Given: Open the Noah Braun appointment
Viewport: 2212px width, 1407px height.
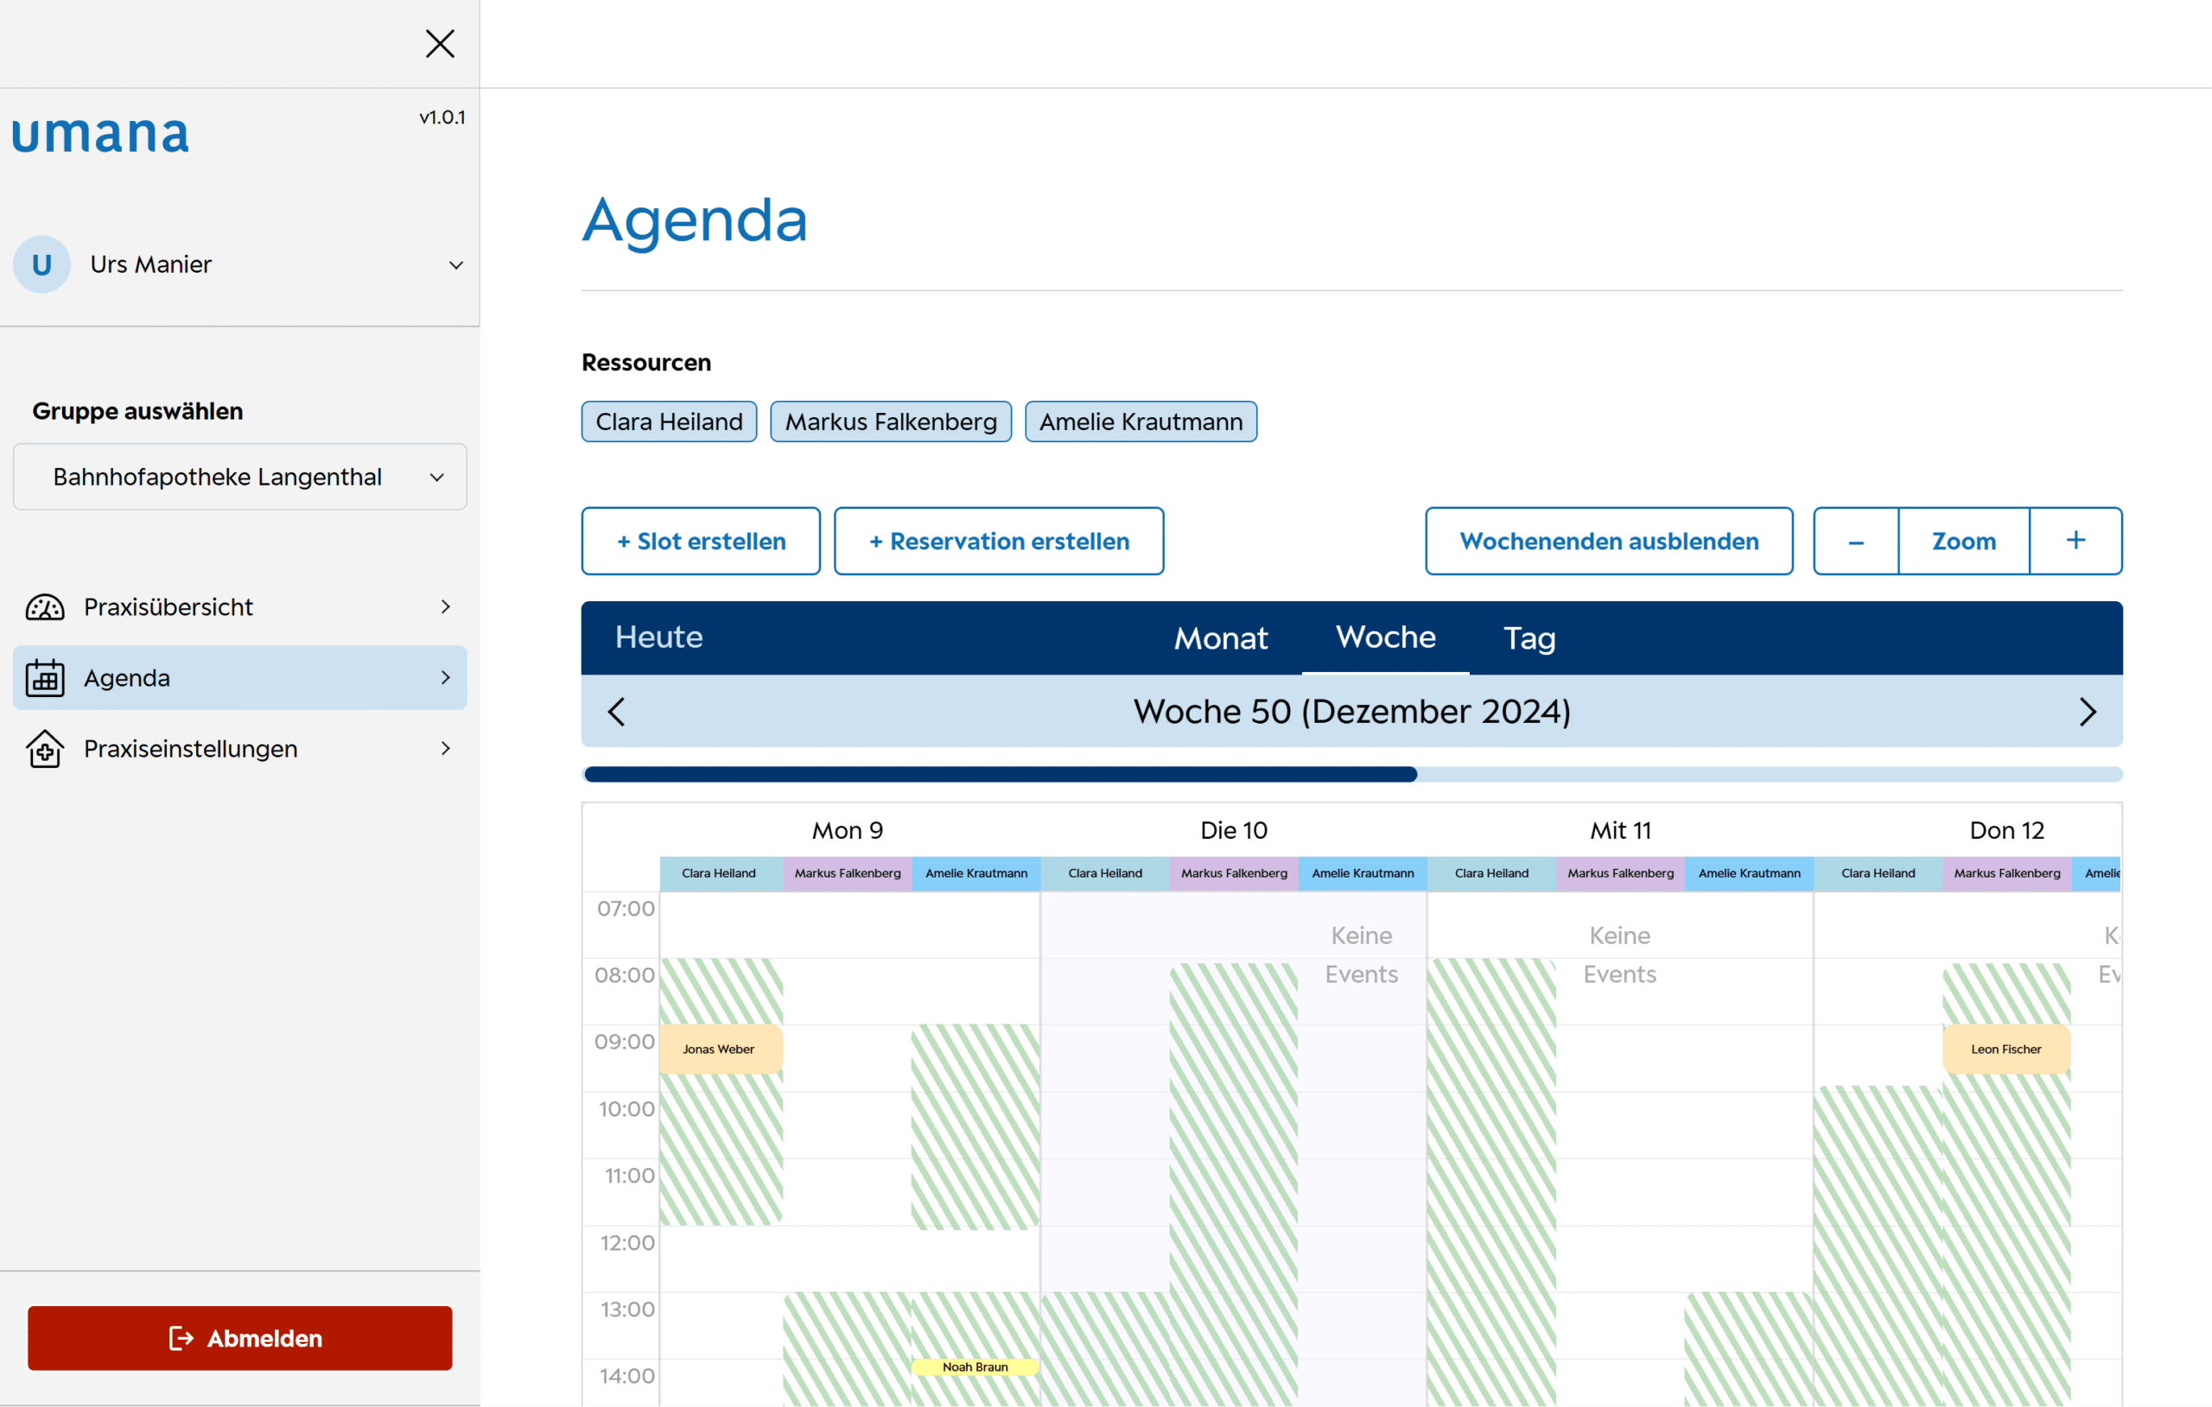Looking at the screenshot, I should [975, 1366].
